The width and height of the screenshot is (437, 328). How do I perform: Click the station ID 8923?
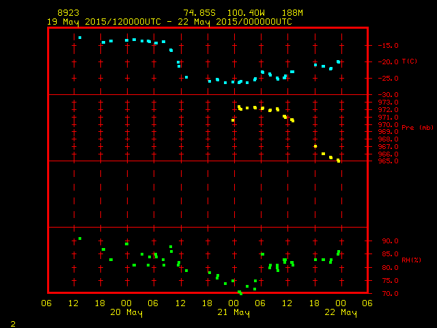coord(68,13)
